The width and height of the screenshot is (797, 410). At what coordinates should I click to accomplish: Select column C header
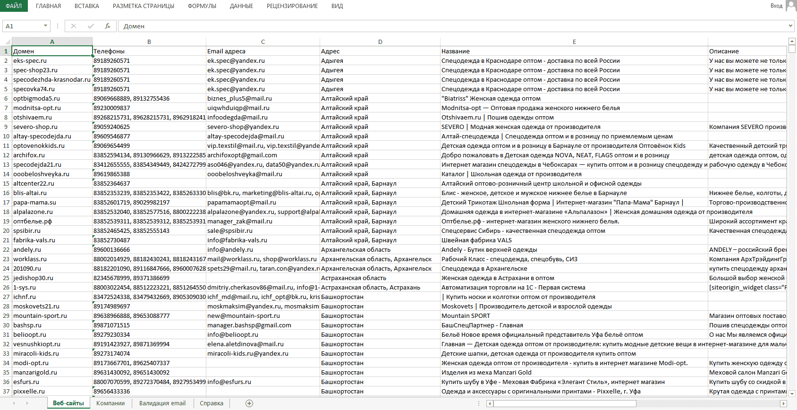(x=263, y=42)
